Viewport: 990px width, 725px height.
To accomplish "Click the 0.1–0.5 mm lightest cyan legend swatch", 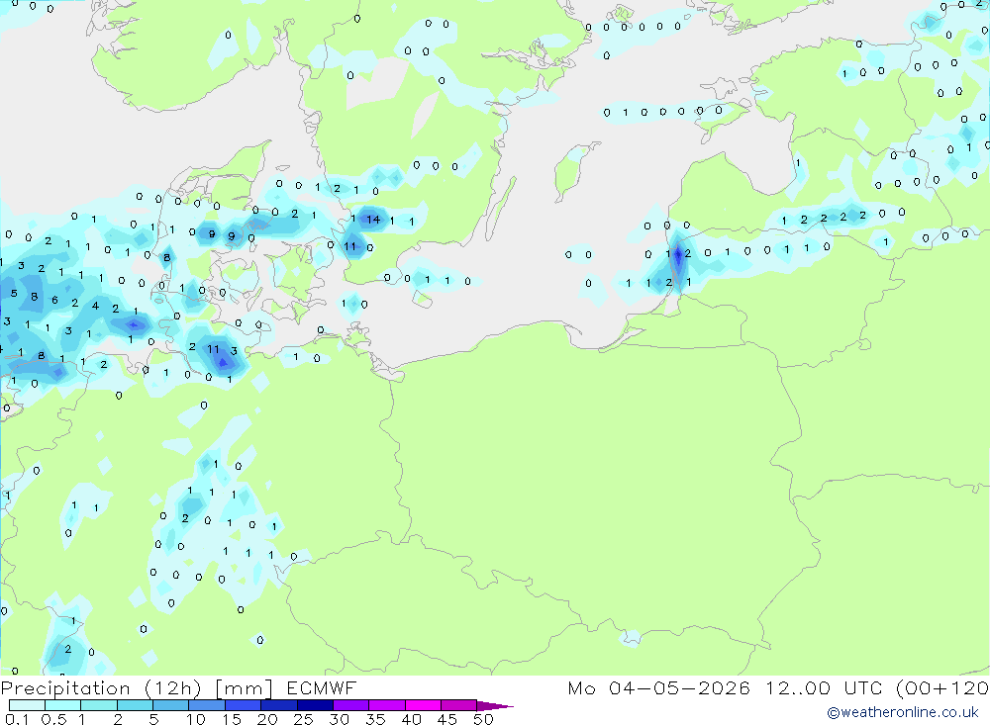I will [27, 705].
